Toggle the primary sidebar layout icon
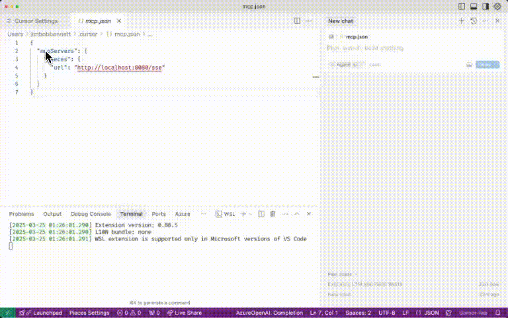This screenshot has width=508, height=318. pos(462,7)
